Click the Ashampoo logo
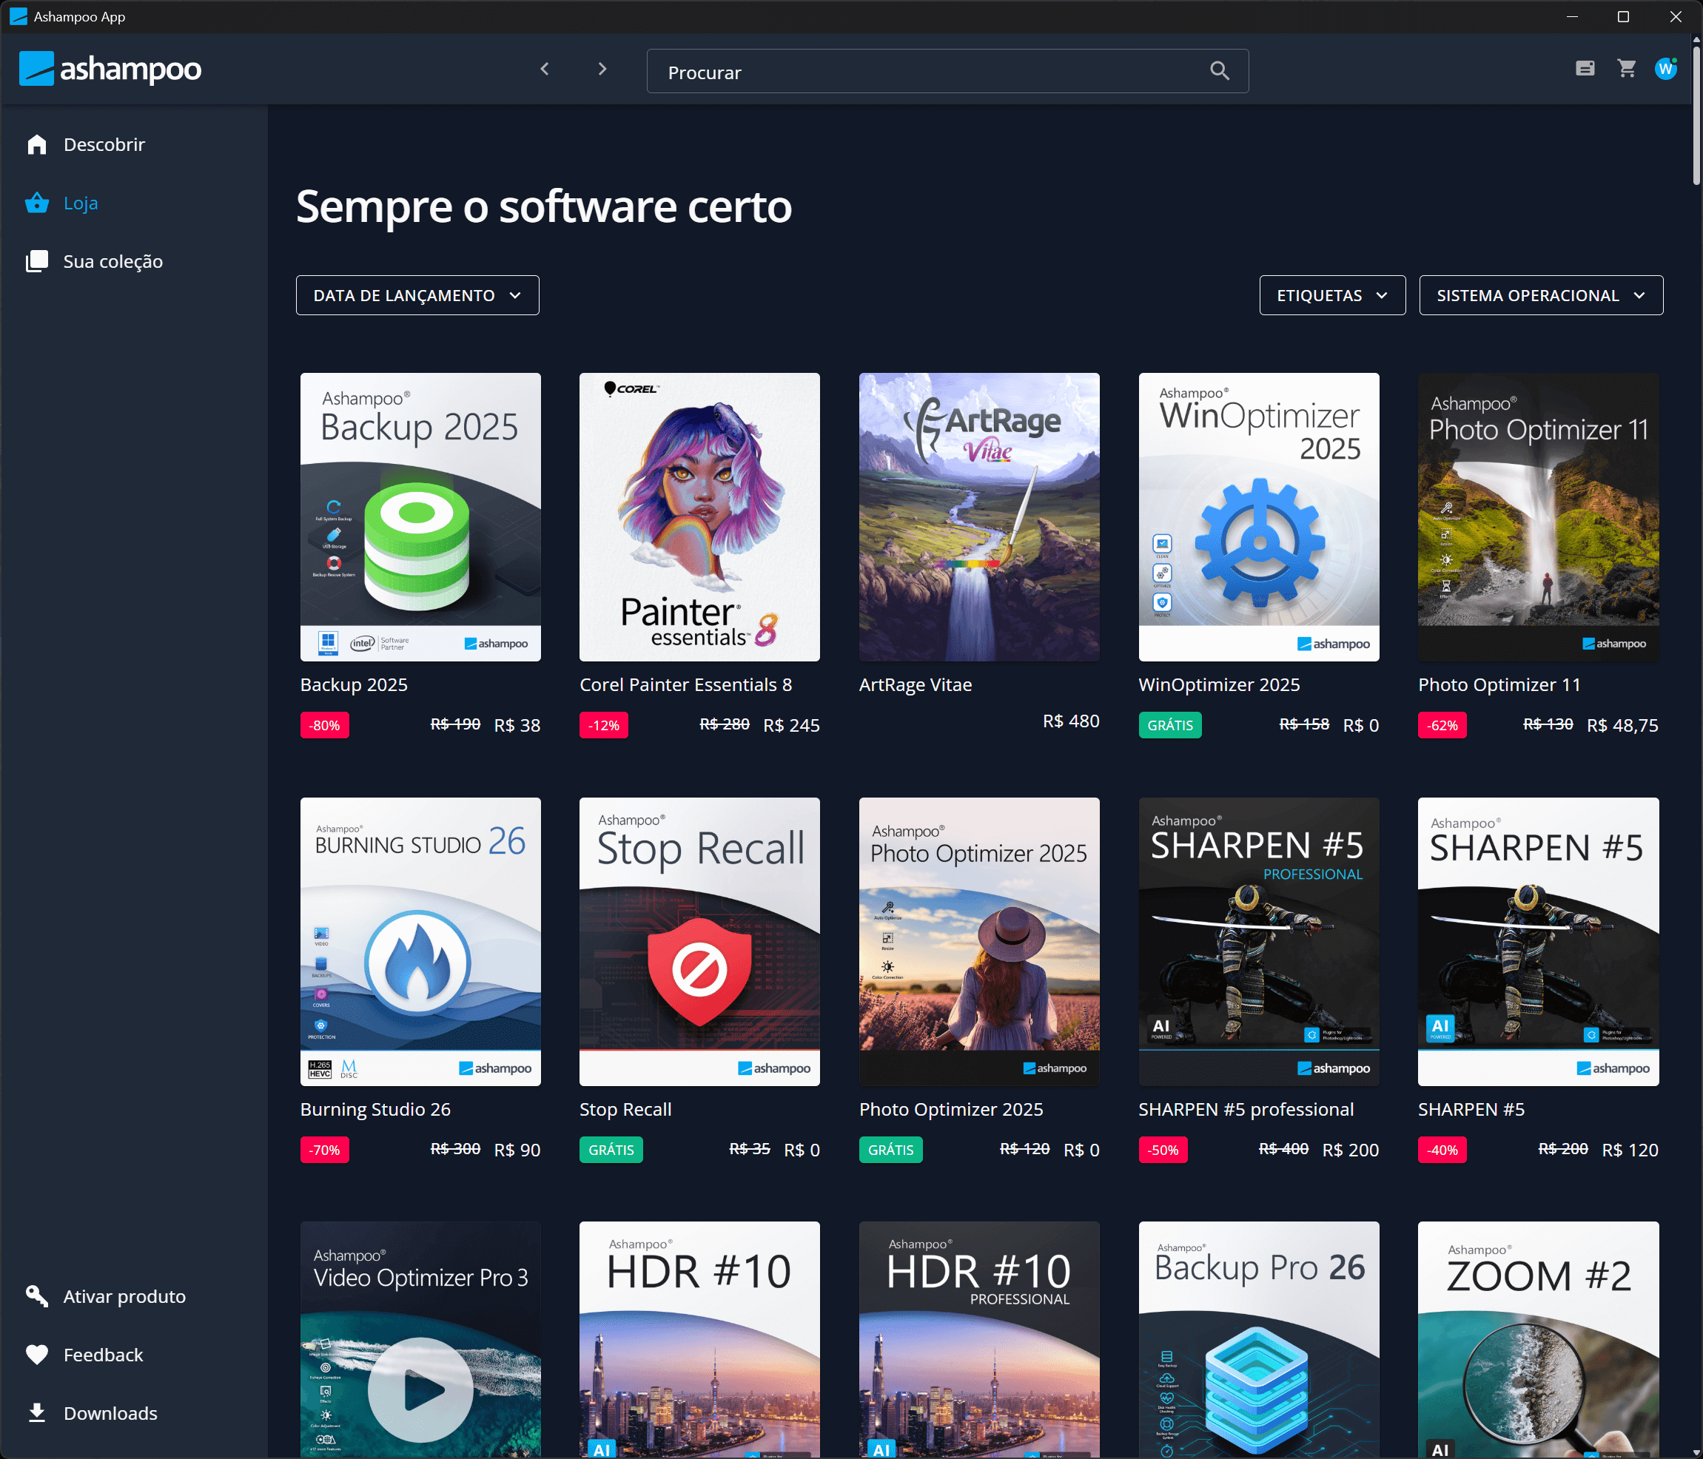Image resolution: width=1703 pixels, height=1459 pixels. click(110, 70)
